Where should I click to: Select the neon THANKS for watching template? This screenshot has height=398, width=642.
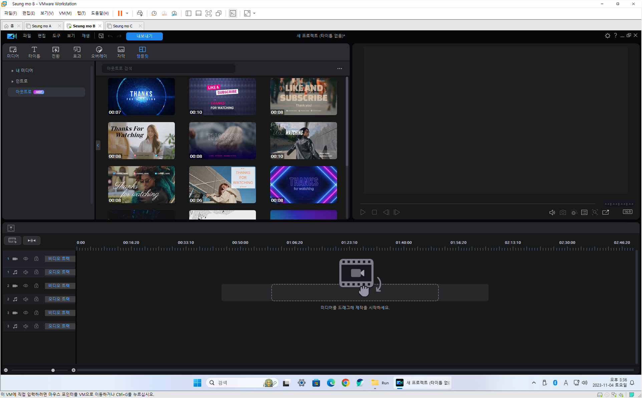303,184
